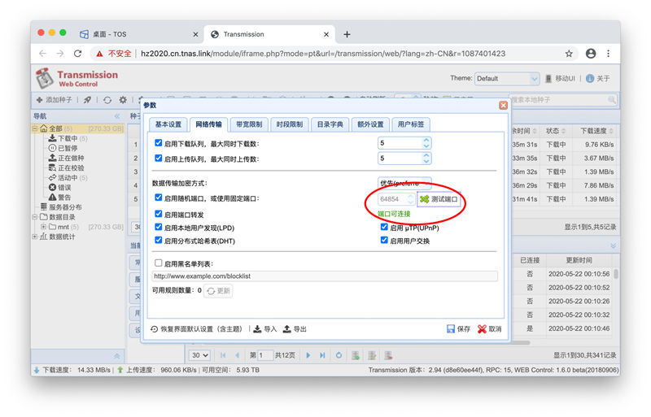
Task: Click the reload icon in the main toolbar
Action: pos(107,100)
